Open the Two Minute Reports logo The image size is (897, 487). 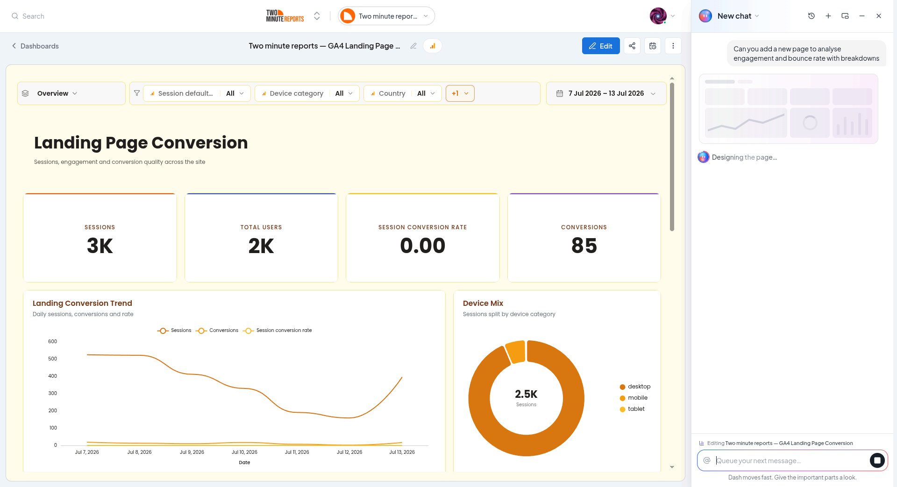[x=285, y=16]
